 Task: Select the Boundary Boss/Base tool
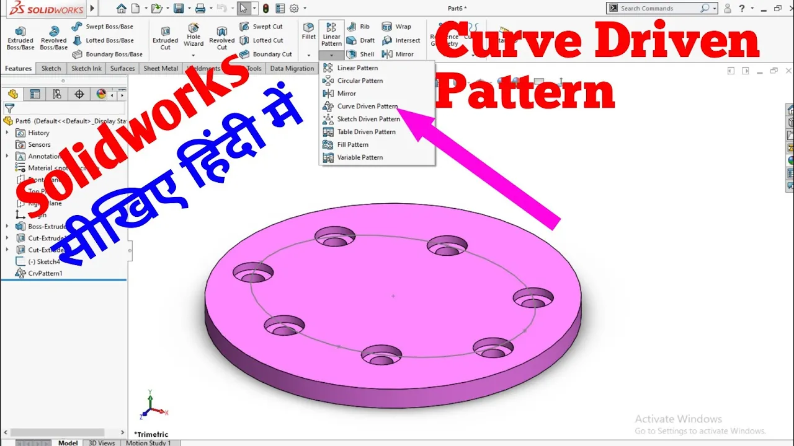click(x=107, y=54)
